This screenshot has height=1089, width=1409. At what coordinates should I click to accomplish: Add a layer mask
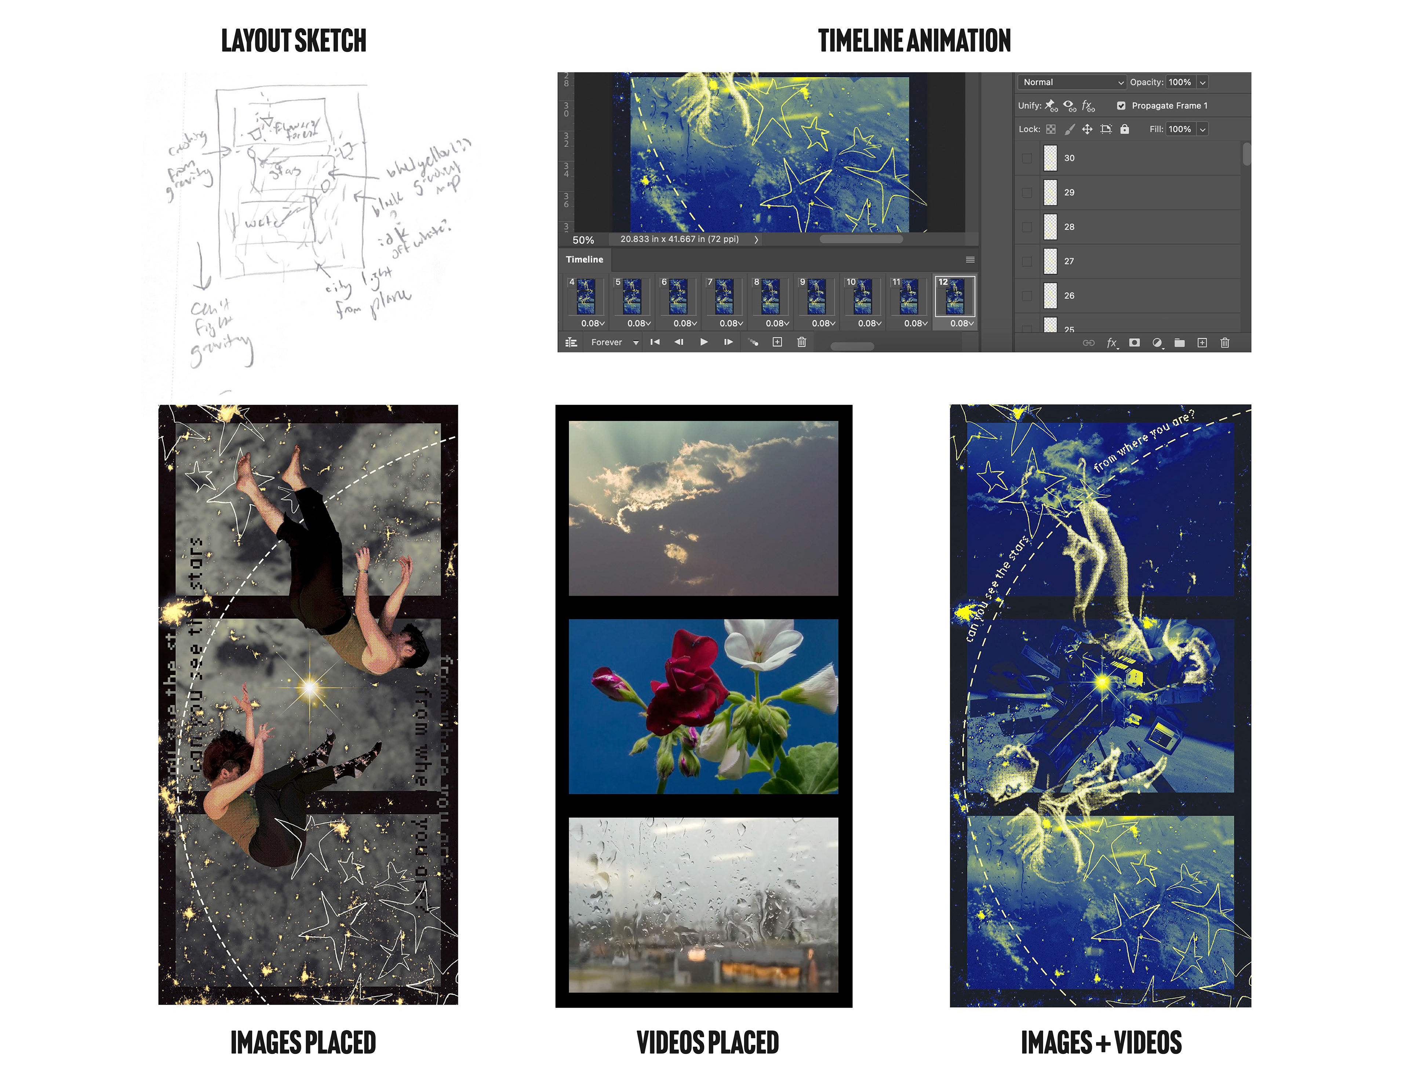point(1134,343)
